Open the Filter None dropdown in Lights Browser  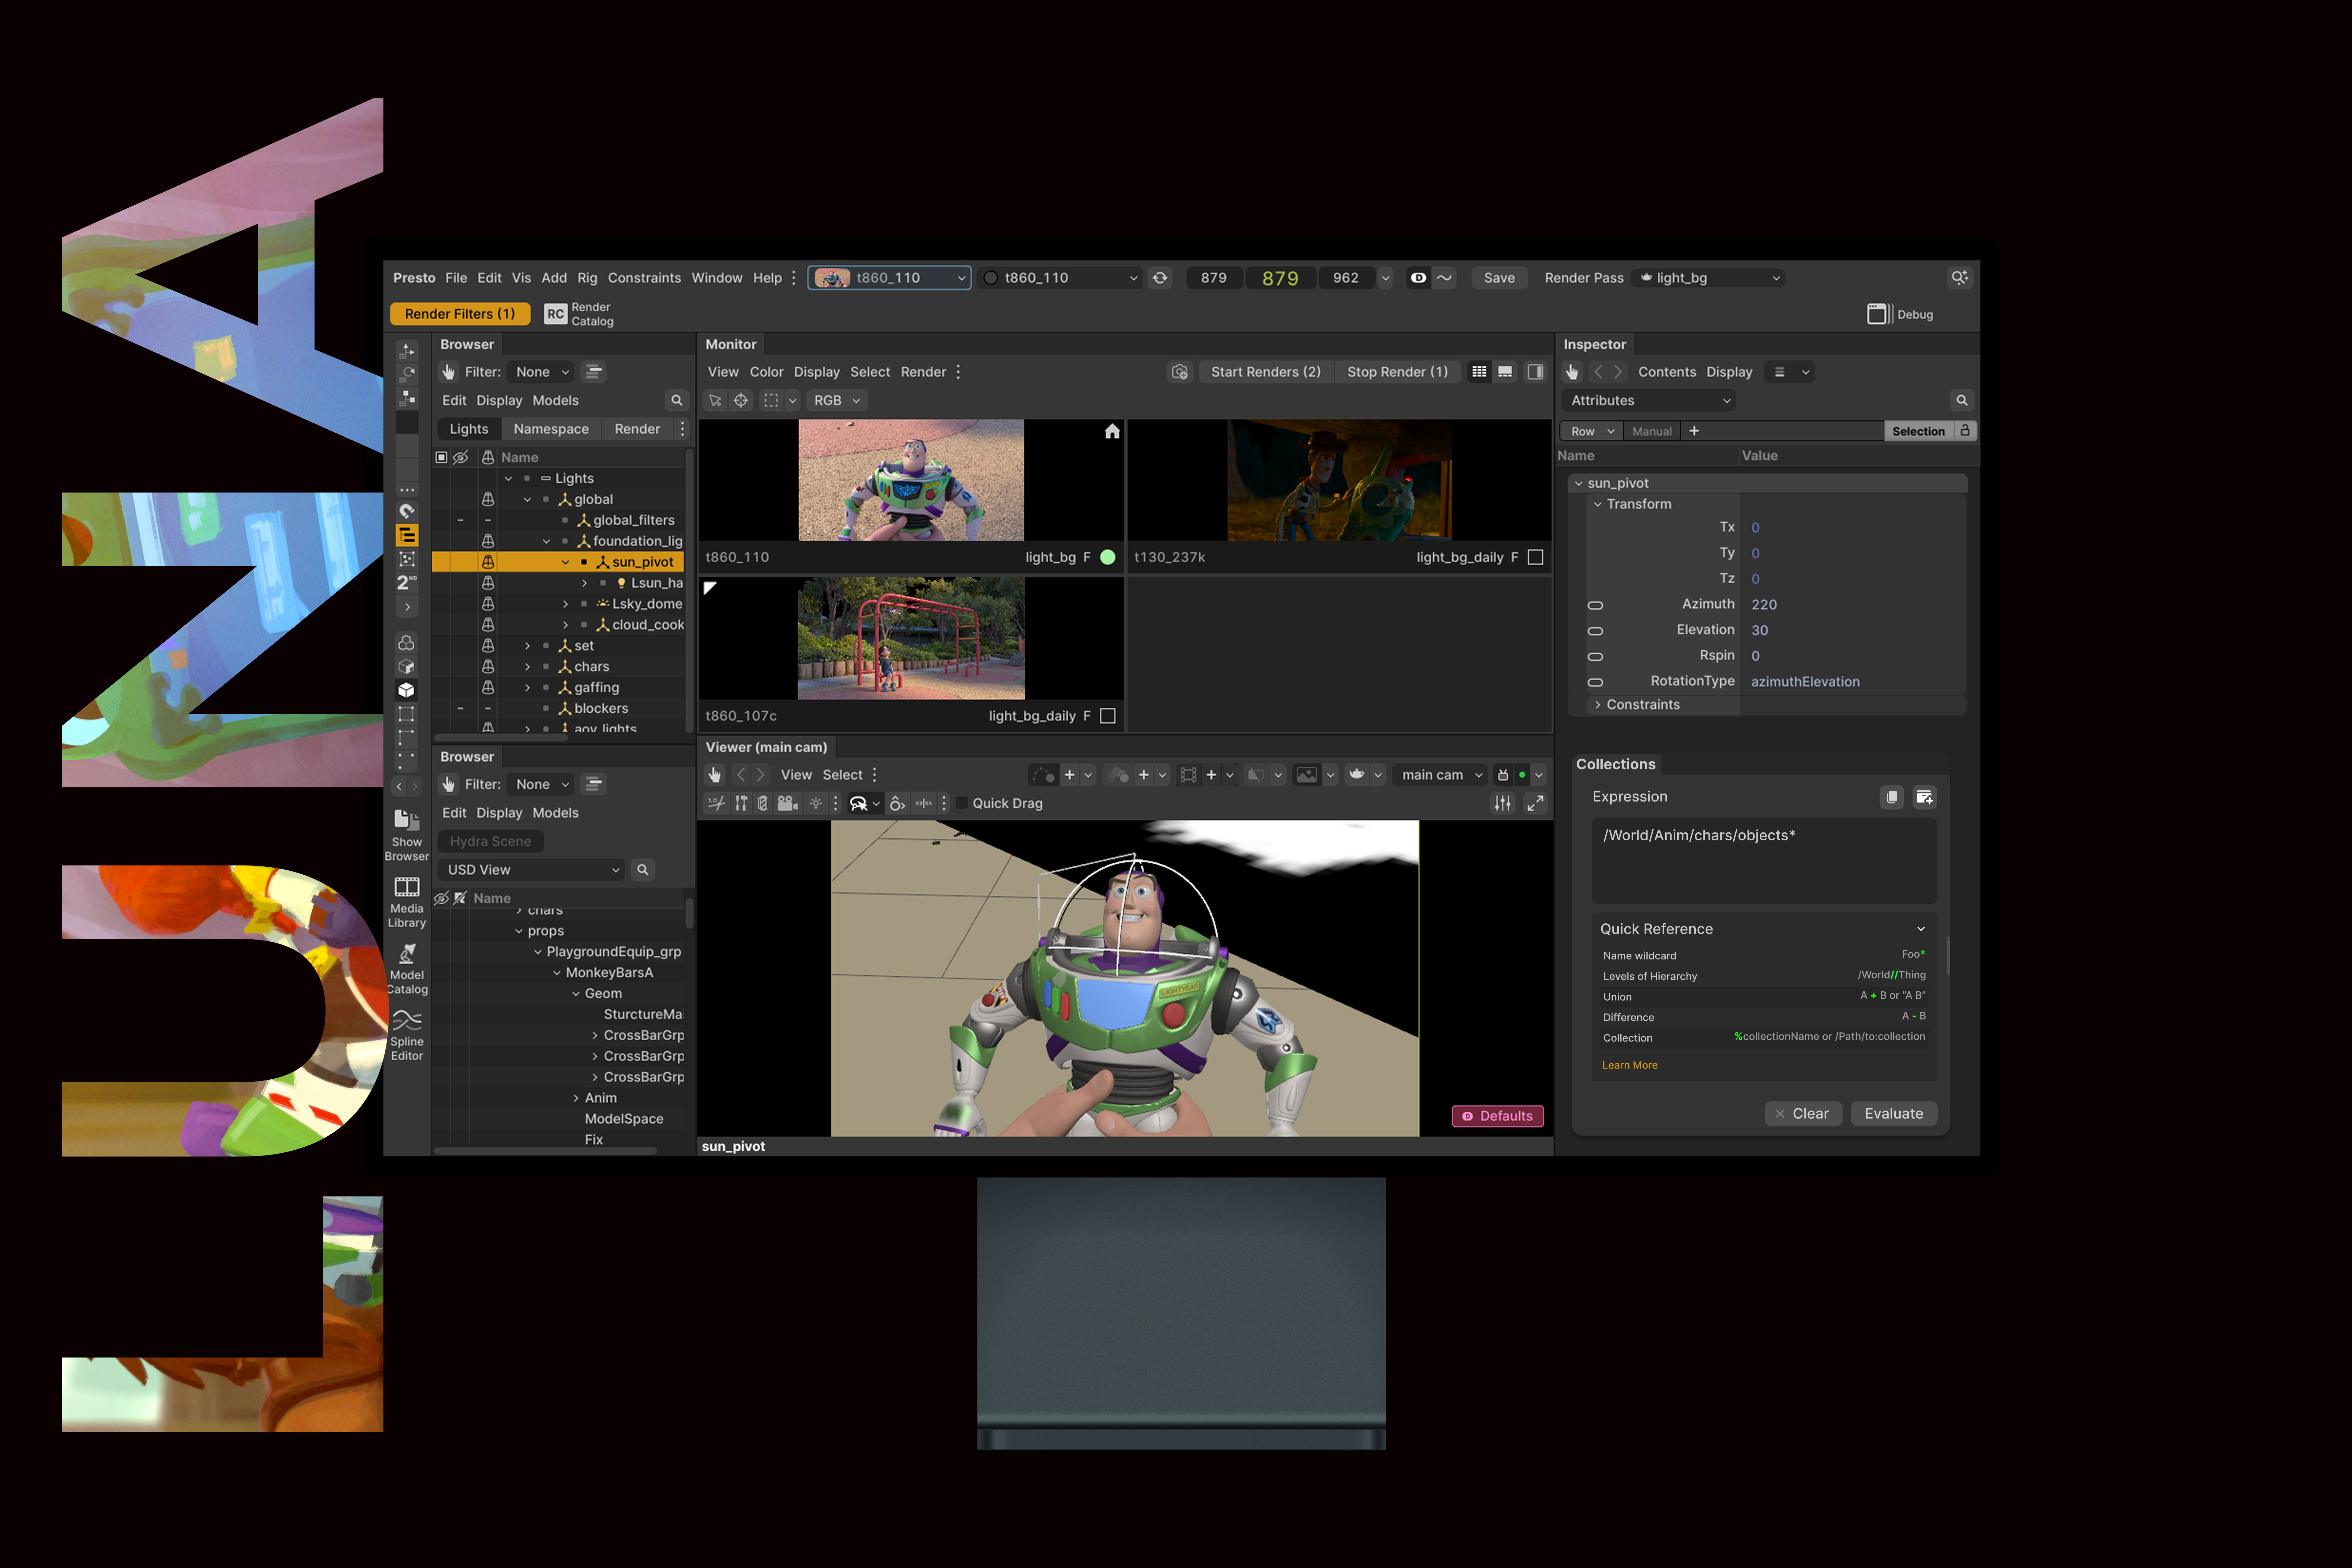(540, 372)
